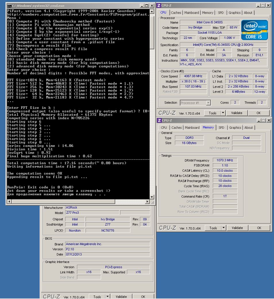Open Tools dropdown arrow in top CPU-Z window

point(223,113)
